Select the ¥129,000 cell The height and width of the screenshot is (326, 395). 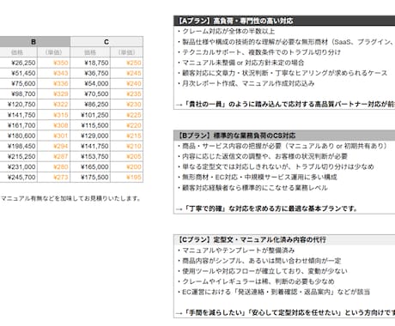(90, 136)
